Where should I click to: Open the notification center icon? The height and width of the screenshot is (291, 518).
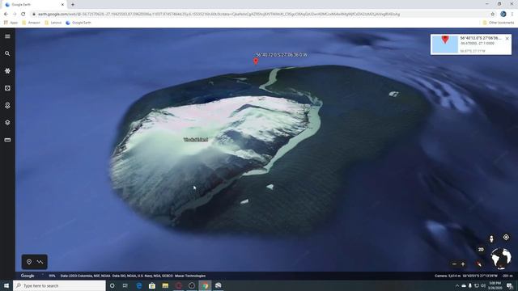coord(510,285)
